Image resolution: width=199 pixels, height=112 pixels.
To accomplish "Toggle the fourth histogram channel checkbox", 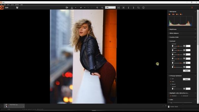I will click(180, 14).
